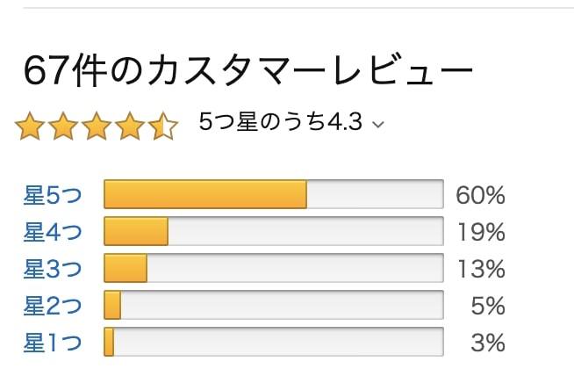Click the 60% percentage label
This screenshot has width=574, height=376.
pos(480,195)
